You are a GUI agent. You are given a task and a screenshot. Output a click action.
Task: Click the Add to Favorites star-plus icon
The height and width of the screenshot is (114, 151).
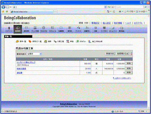pyautogui.click(x=7, y=11)
